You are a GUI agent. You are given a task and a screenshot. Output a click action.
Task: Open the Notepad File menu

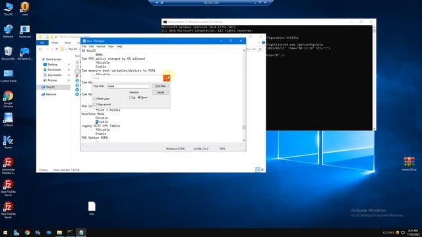point(84,47)
